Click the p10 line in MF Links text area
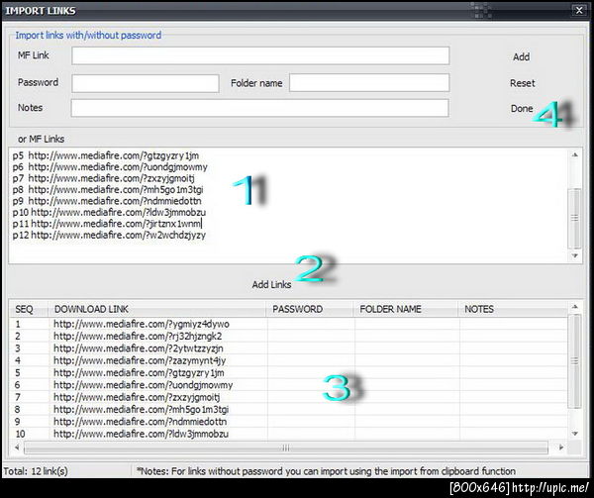The image size is (594, 498). point(109,212)
